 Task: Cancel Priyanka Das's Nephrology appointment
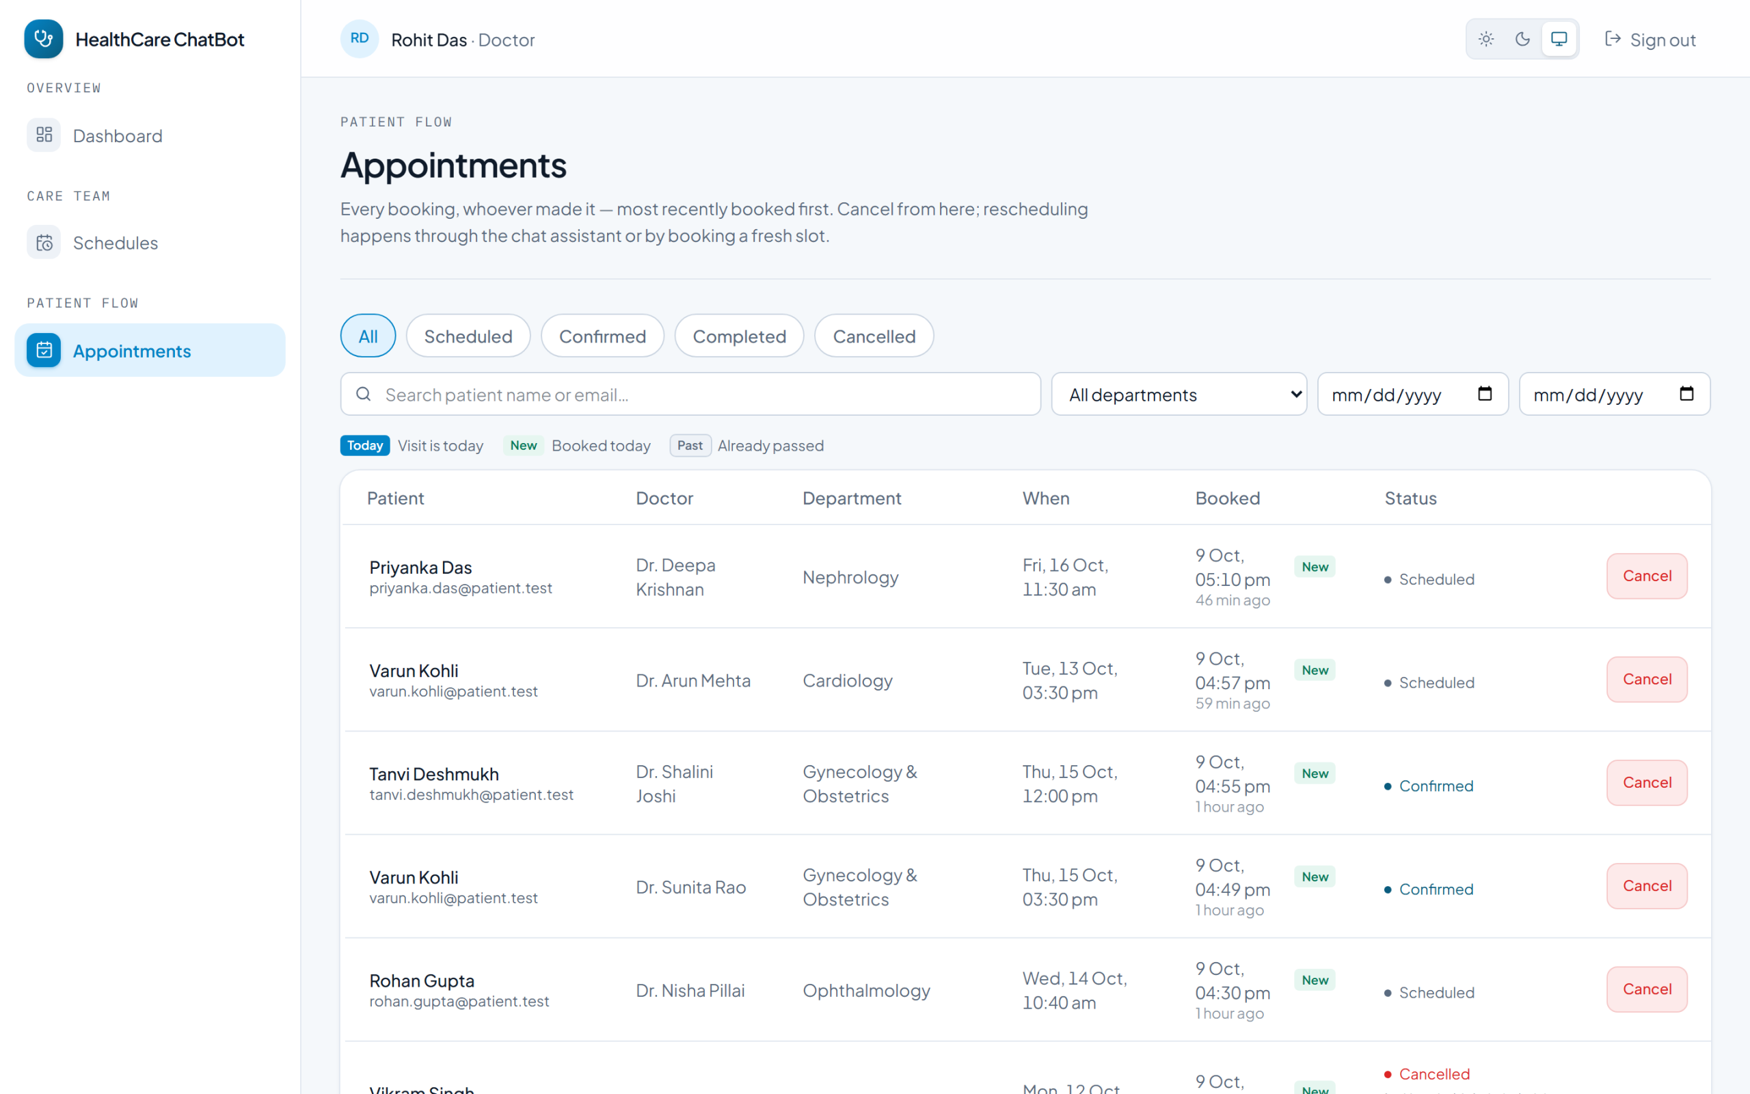pos(1647,576)
